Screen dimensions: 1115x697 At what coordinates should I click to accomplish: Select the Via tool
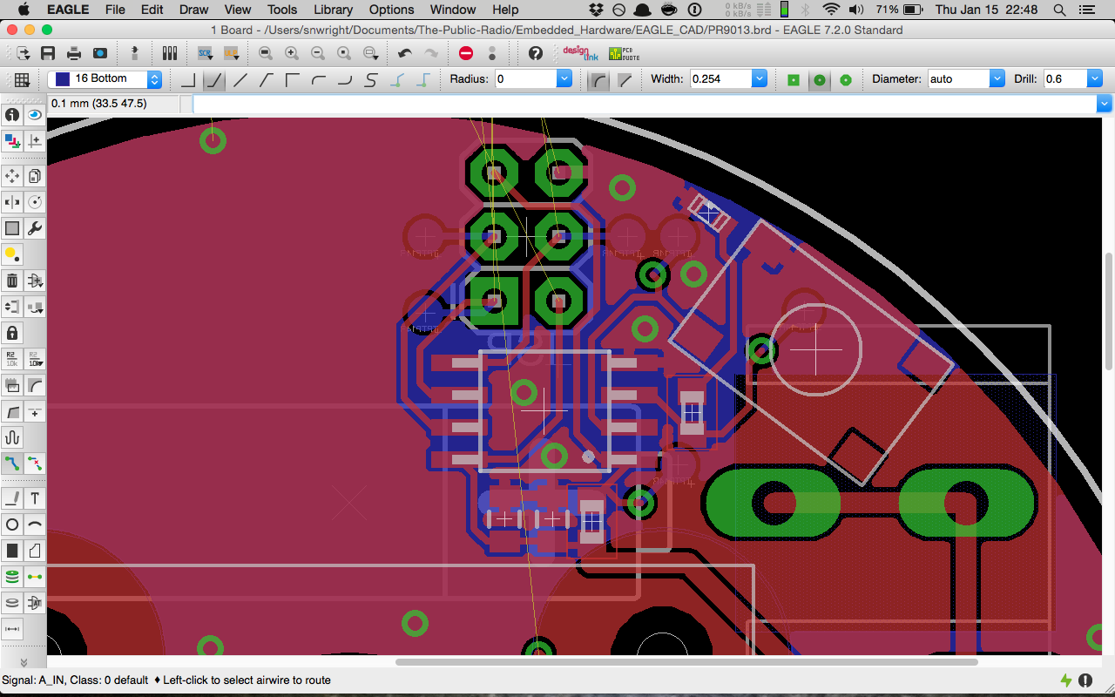pyautogui.click(x=12, y=577)
